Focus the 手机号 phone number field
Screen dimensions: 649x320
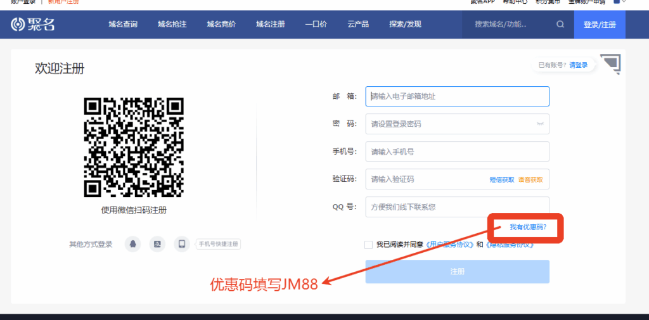[x=458, y=151]
